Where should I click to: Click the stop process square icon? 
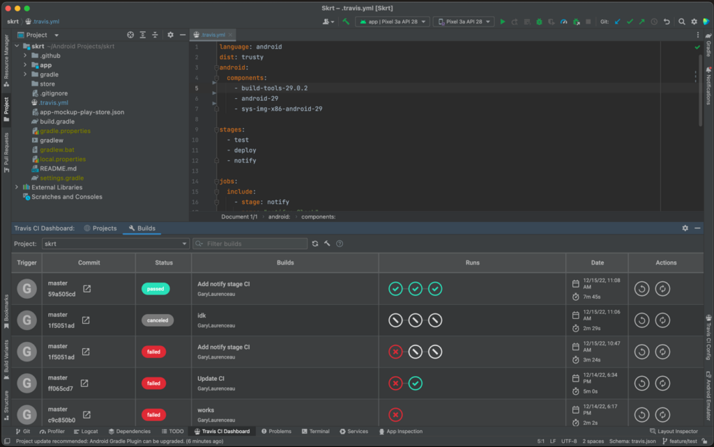[588, 22]
